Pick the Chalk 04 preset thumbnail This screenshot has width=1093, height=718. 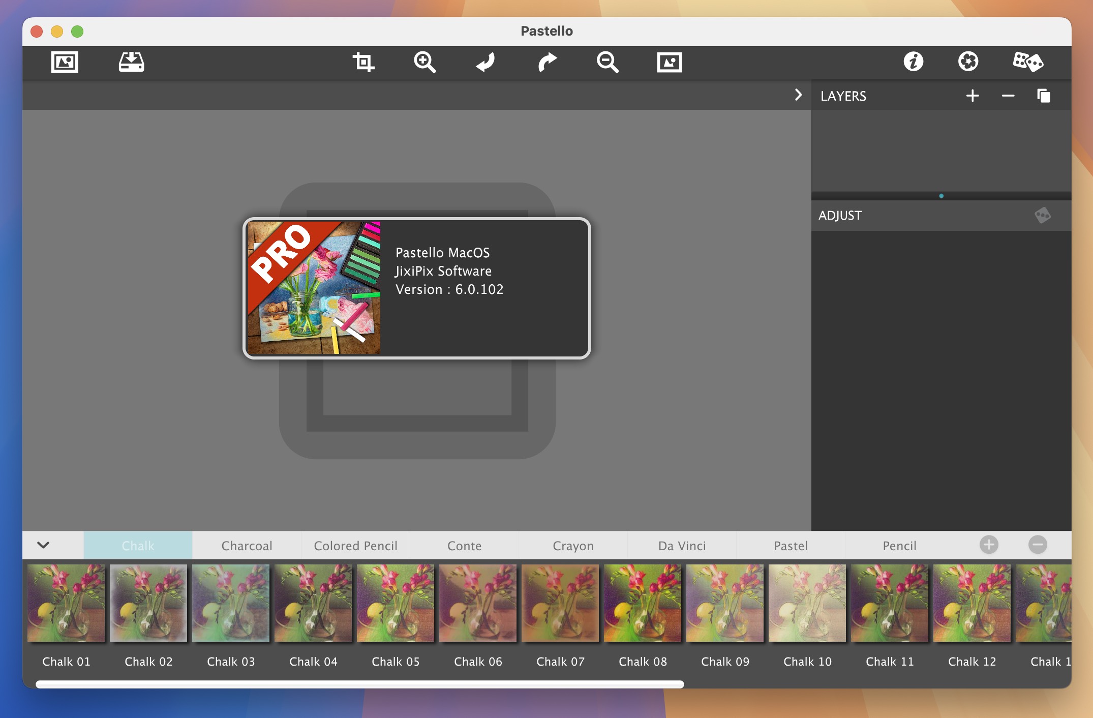tap(313, 603)
